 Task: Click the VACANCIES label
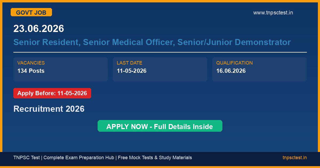(31, 63)
